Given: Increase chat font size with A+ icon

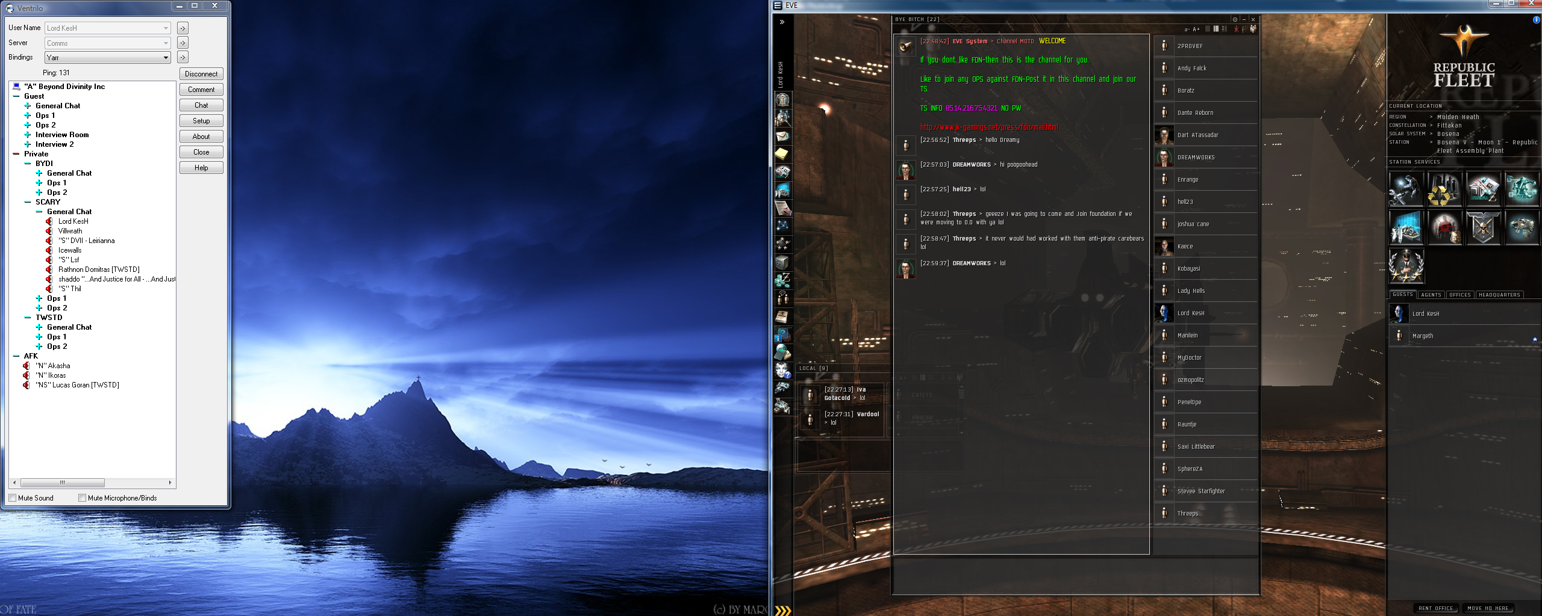Looking at the screenshot, I should [1196, 29].
